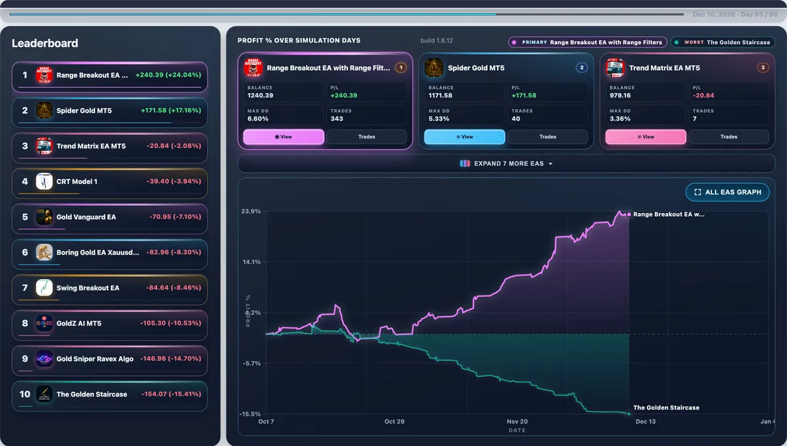Viewport: 787px width, 446px height.
Task: Click The Golden Staircase chart line label
Action: [666, 407]
